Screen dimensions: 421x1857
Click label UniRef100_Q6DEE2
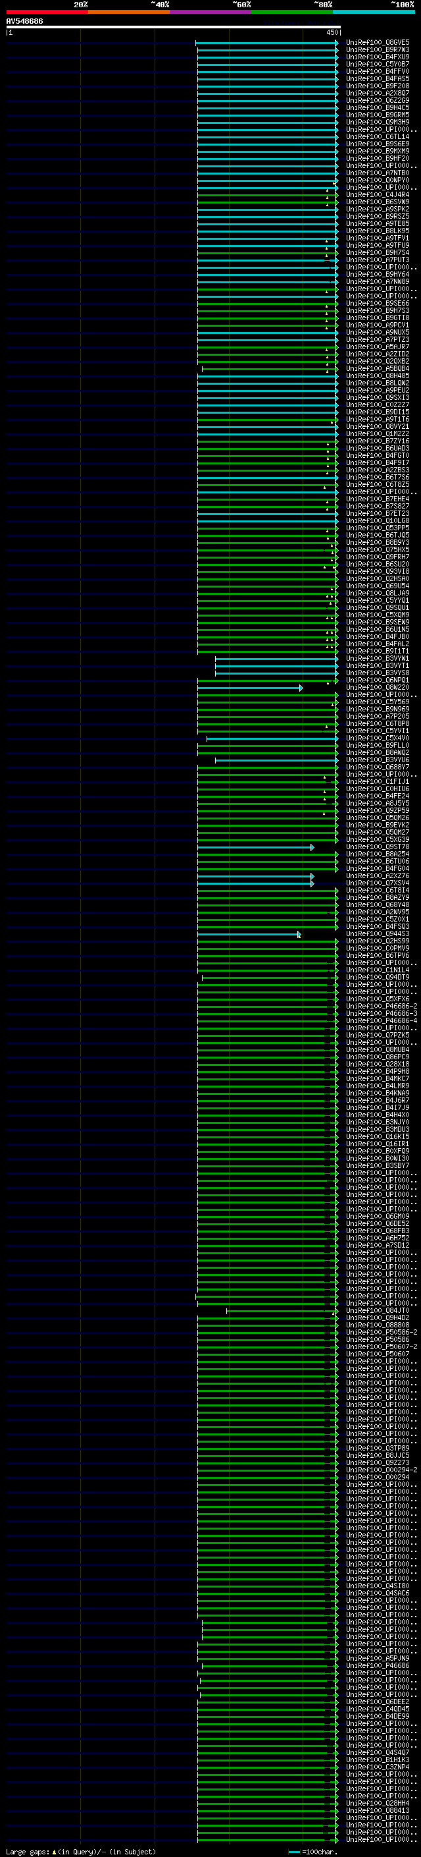378,1702
